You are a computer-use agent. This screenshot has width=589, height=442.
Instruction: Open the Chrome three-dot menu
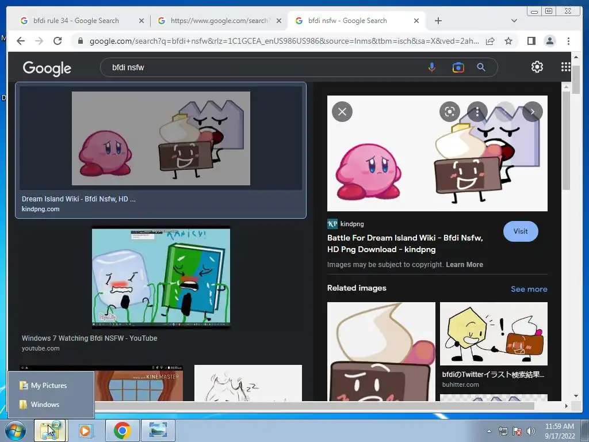click(568, 41)
